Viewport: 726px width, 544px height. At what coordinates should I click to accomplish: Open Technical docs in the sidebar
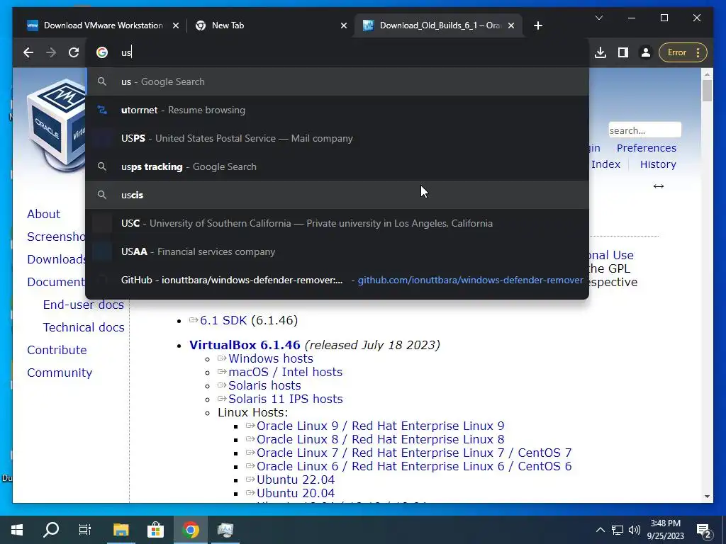pyautogui.click(x=84, y=327)
